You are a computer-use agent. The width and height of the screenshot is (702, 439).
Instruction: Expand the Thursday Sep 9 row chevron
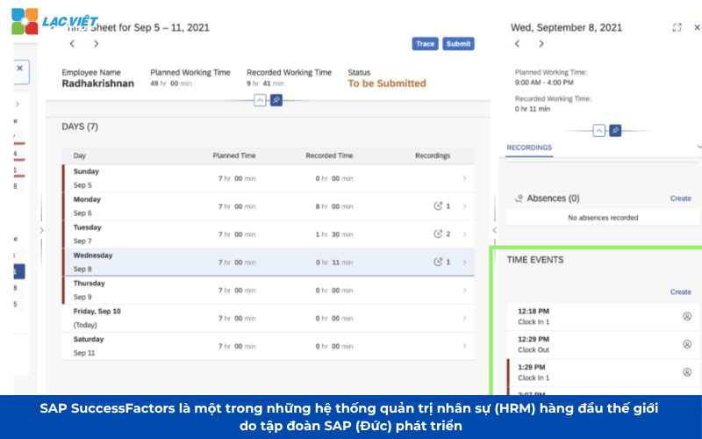[464, 291]
